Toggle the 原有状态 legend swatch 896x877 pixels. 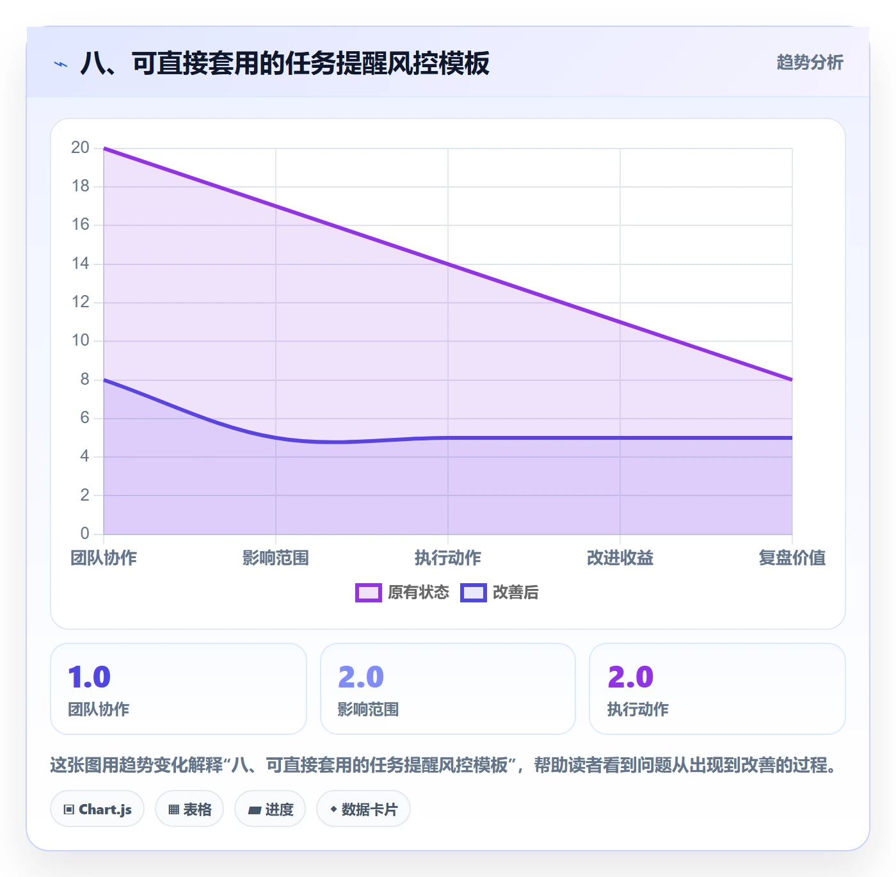pos(368,593)
